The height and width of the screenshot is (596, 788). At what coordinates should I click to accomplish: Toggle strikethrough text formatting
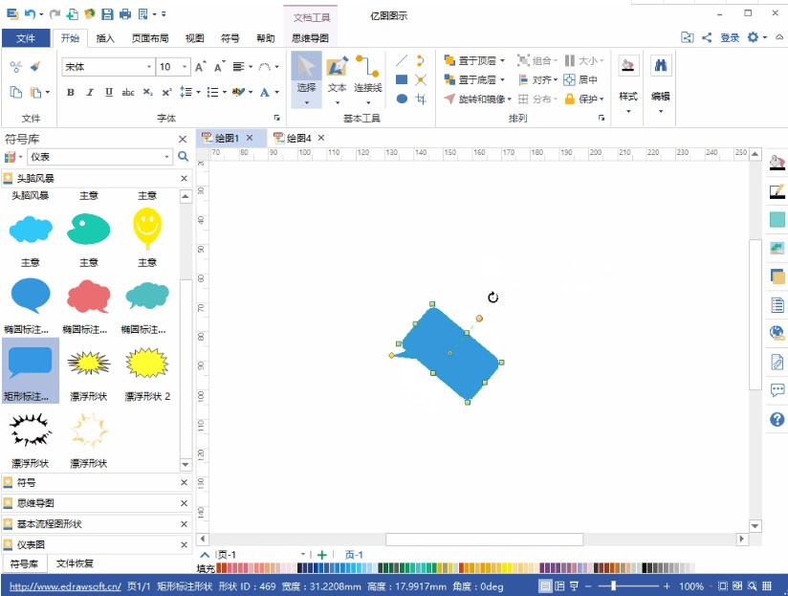128,93
